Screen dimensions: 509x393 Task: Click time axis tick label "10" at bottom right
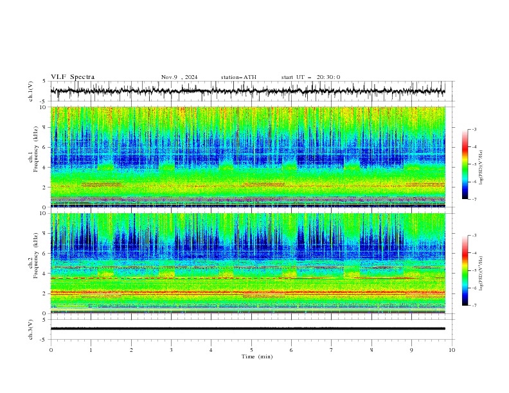(x=452, y=350)
